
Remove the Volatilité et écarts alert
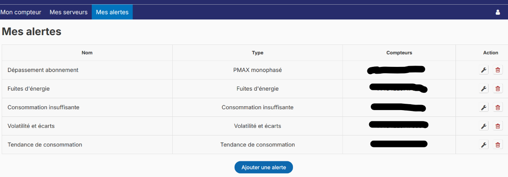tap(498, 126)
